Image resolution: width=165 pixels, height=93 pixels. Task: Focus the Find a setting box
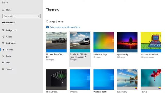(21, 16)
